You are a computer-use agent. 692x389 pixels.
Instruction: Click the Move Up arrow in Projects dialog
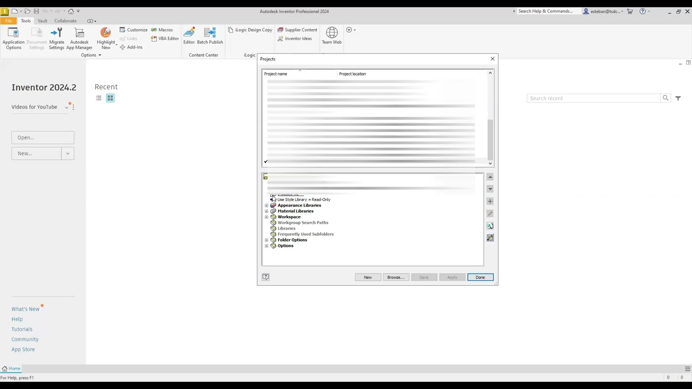[x=490, y=177]
